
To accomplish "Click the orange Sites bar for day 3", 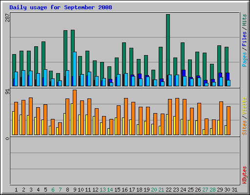I will [x=31, y=116].
